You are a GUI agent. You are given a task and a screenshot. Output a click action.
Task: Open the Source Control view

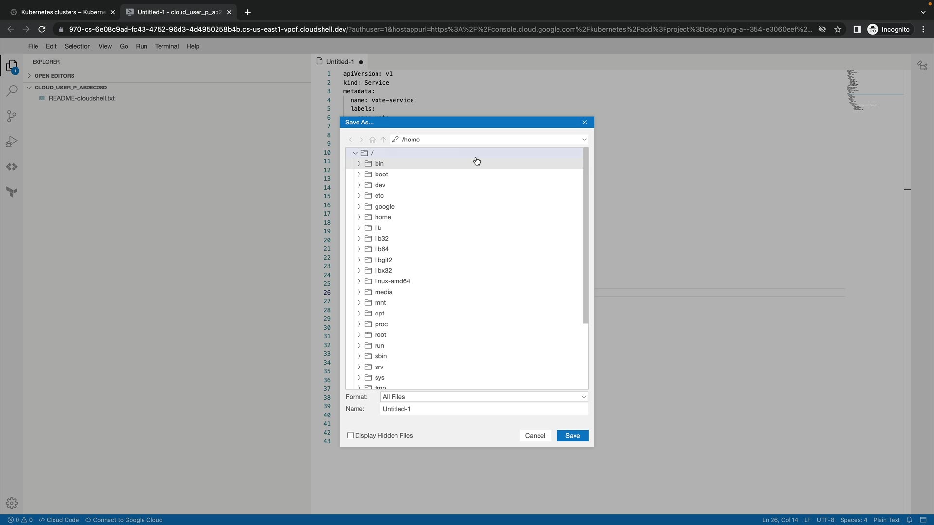(x=12, y=116)
